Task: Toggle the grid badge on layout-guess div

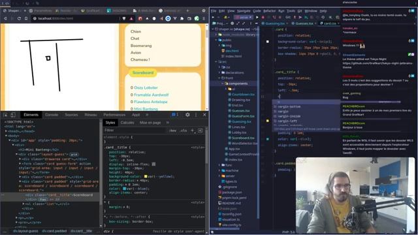Action: point(74,155)
